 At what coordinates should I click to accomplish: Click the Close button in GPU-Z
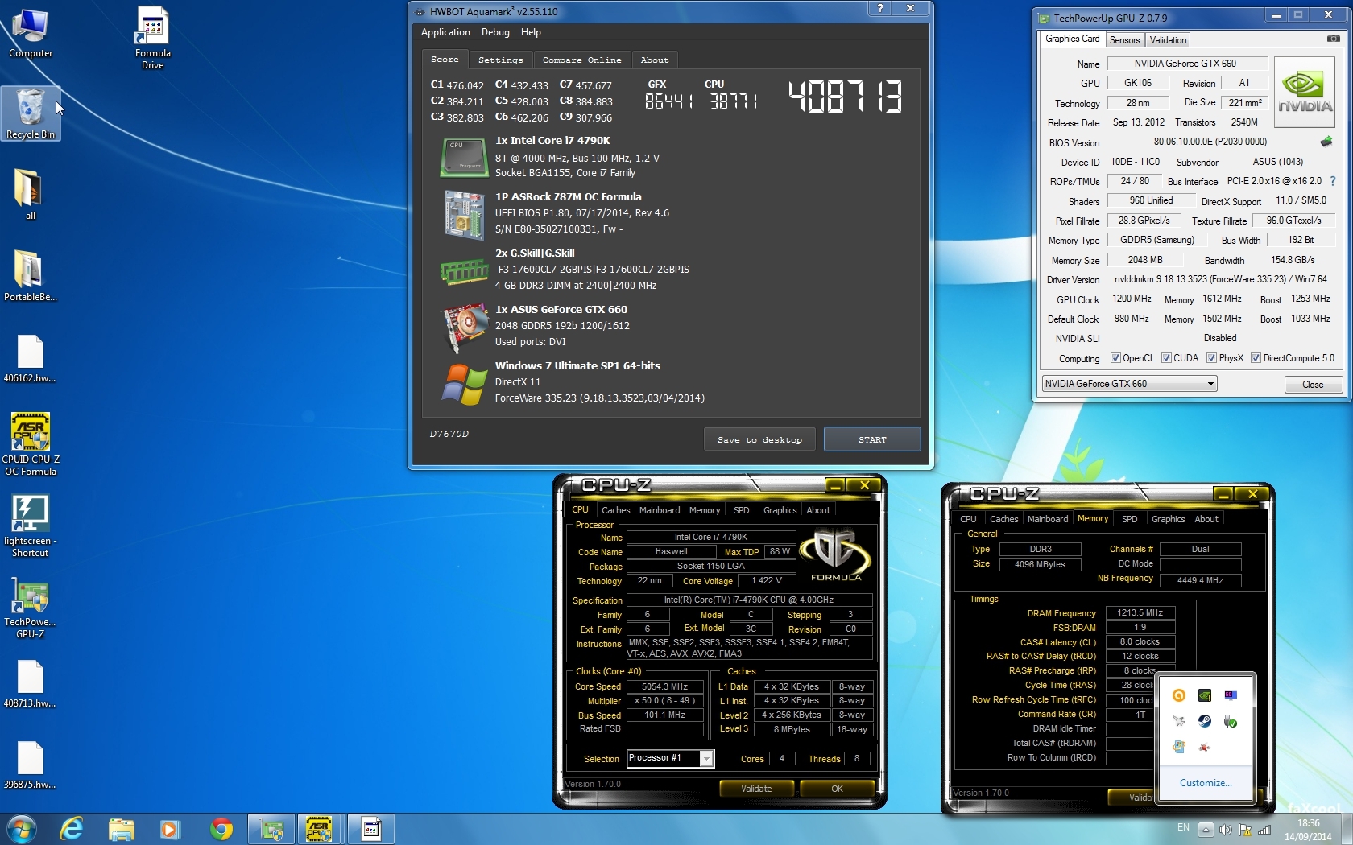click(x=1313, y=385)
